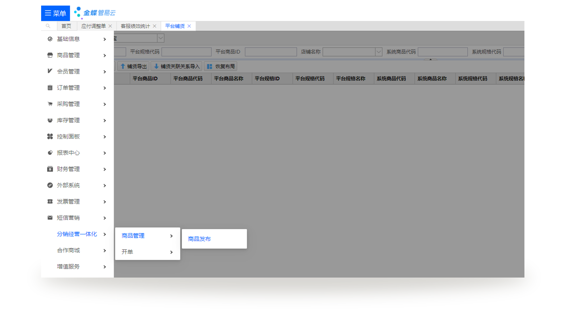Sort by the 平台商品名称 column header
The image size is (568, 318).
point(232,79)
